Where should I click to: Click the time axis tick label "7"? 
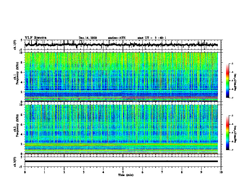[x=162, y=172]
